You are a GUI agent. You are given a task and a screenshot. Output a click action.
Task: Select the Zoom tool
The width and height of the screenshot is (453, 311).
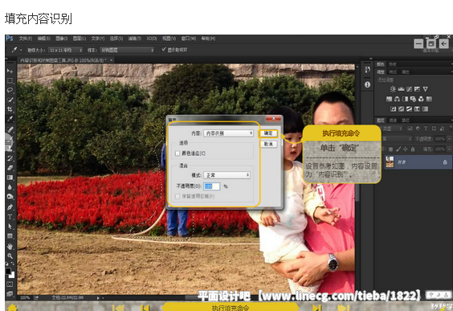[x=10, y=256]
